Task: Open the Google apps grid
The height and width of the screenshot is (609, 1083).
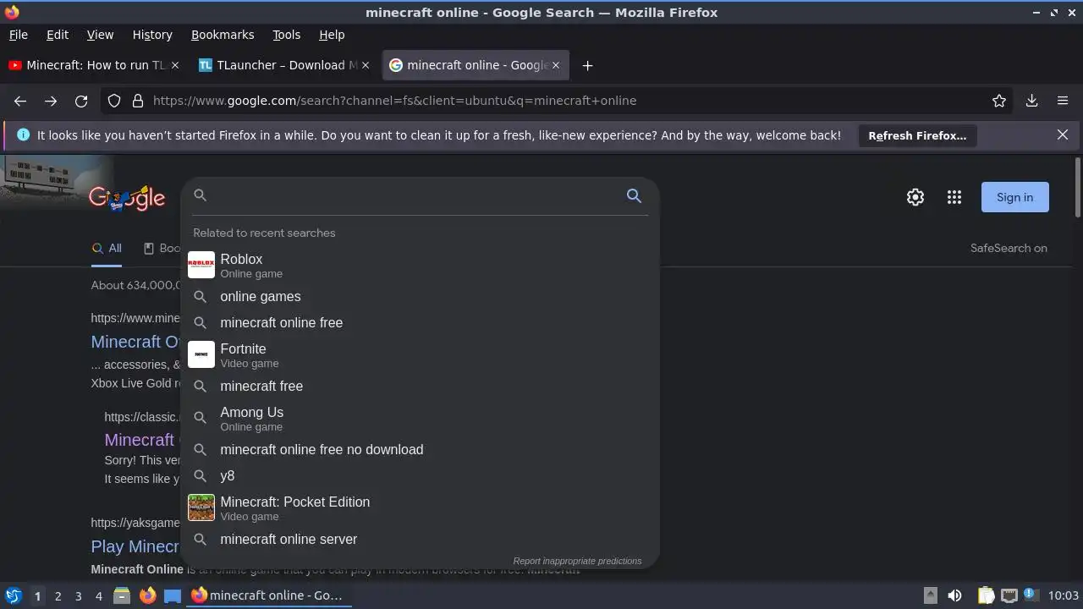Action: (x=954, y=197)
